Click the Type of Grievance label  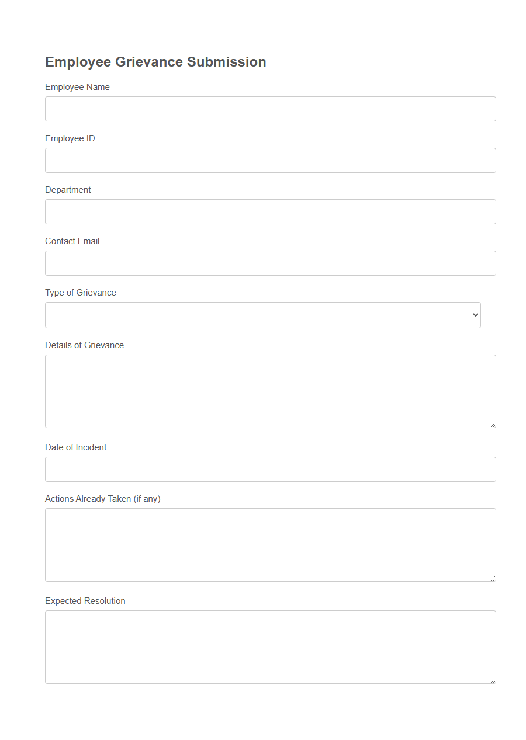[80, 292]
